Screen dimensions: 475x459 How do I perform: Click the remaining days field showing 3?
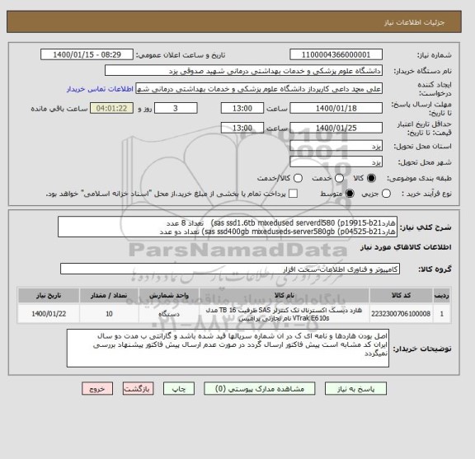tap(176, 108)
